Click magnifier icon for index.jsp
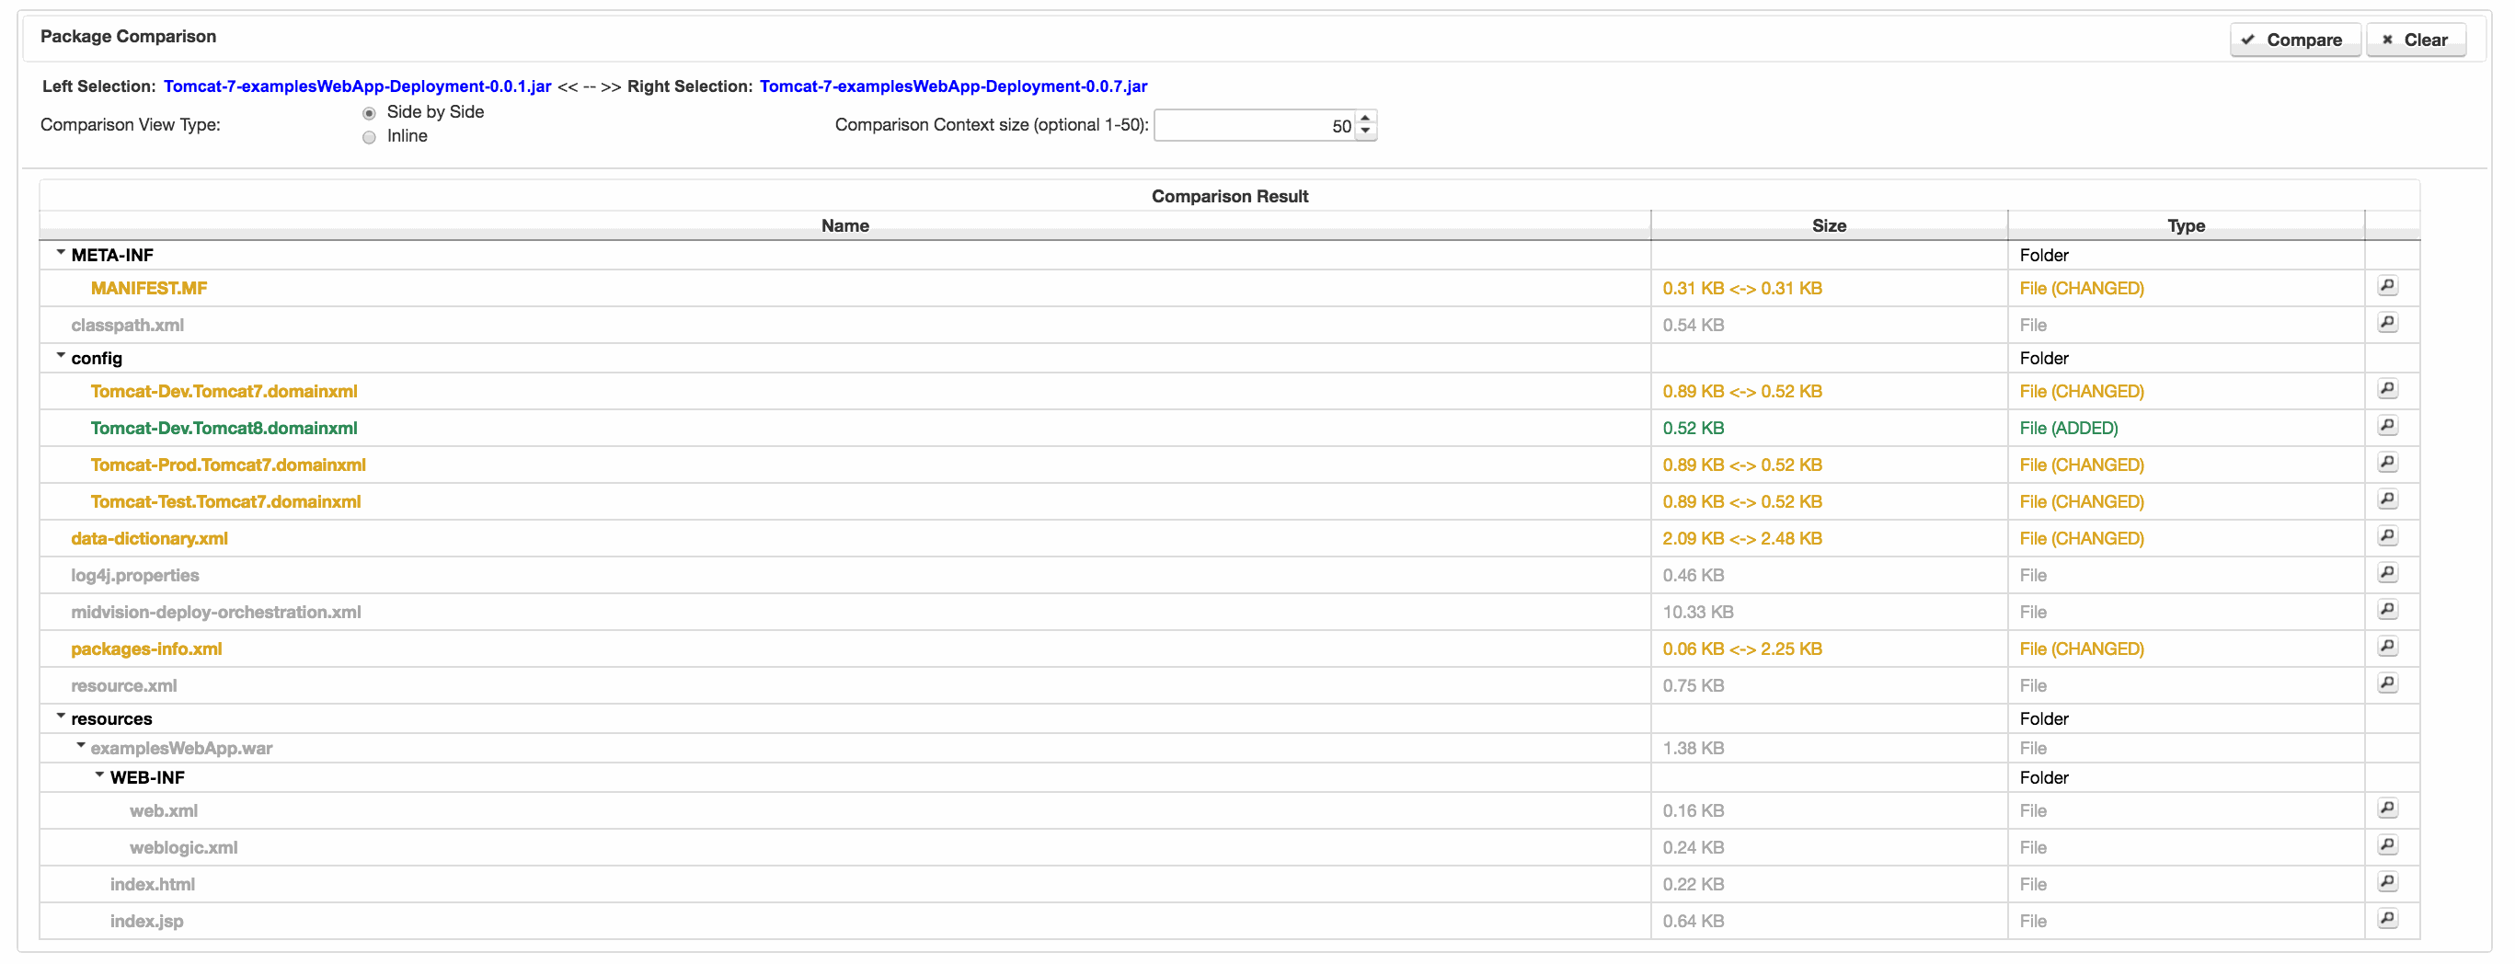Screen dimensions: 2515x964 click(2387, 919)
